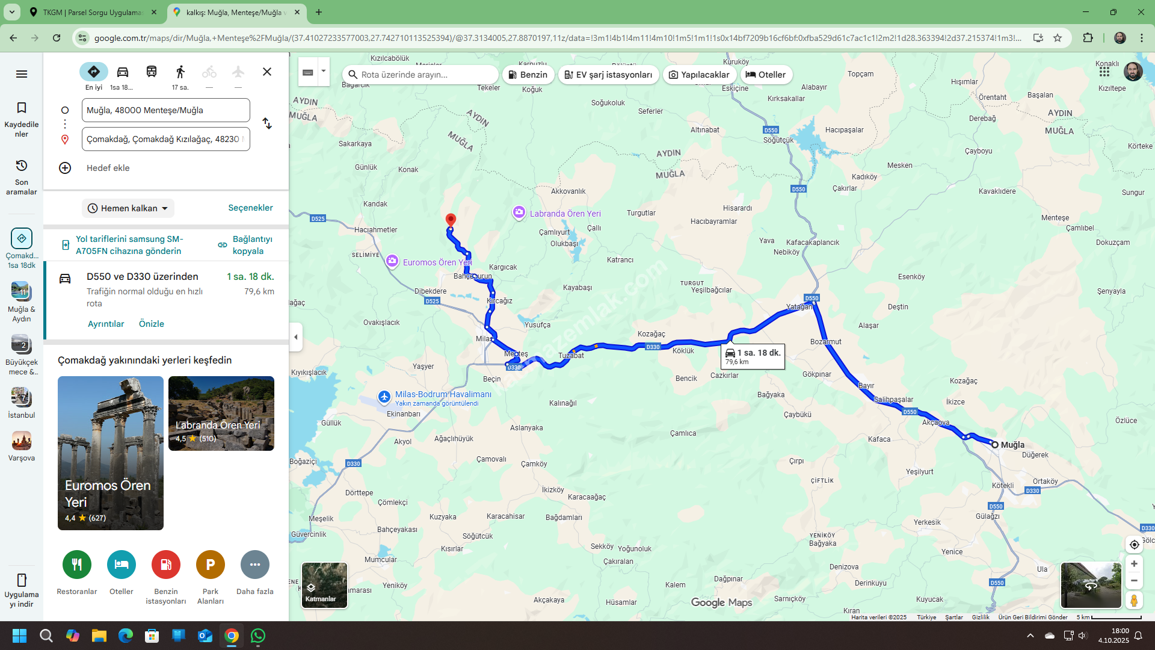Open the Seçenekler route options link
1155x650 pixels.
[x=250, y=208]
